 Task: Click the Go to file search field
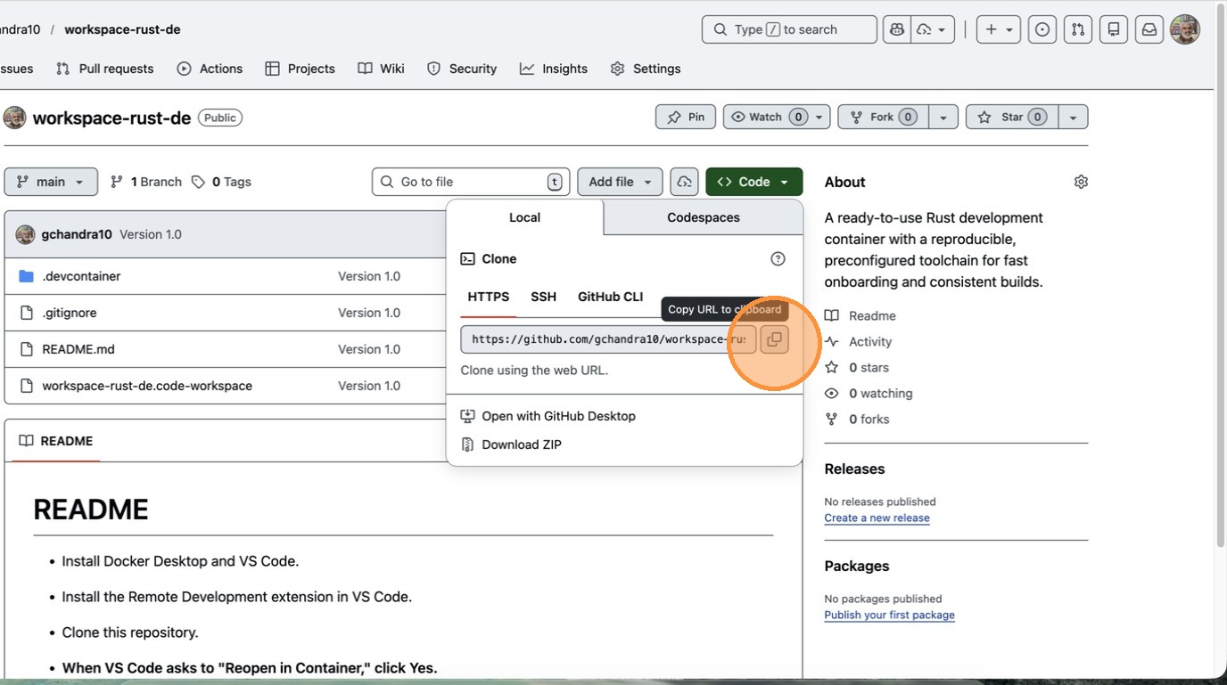click(x=470, y=182)
